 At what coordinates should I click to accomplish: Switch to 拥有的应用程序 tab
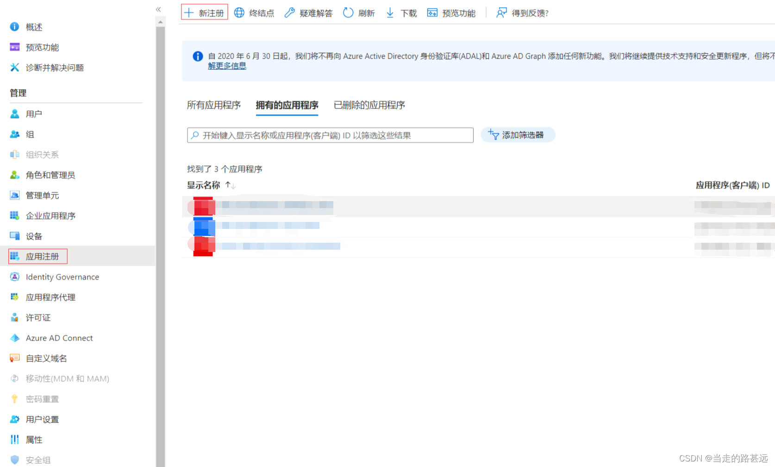point(287,105)
